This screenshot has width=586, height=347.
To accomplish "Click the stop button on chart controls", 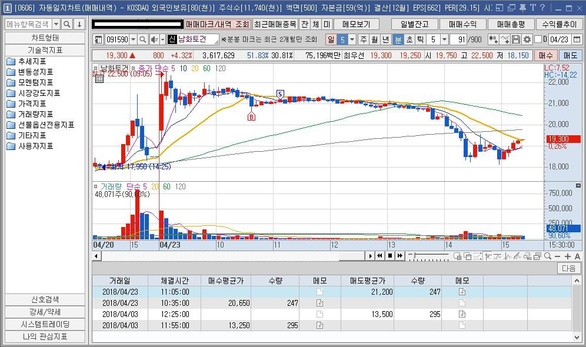I will coord(390,256).
